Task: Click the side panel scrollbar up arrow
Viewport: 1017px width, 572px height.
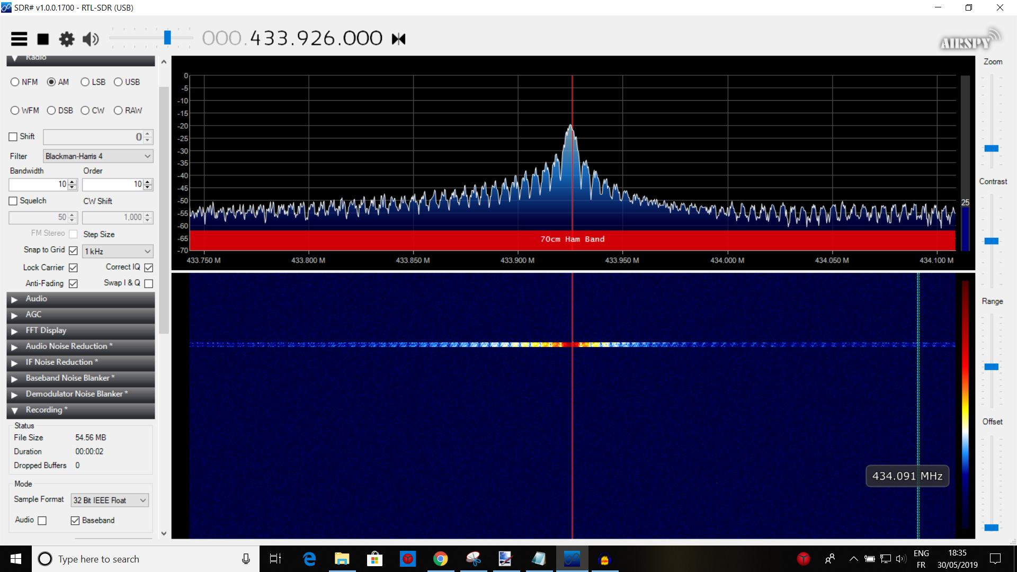Action: (x=164, y=62)
